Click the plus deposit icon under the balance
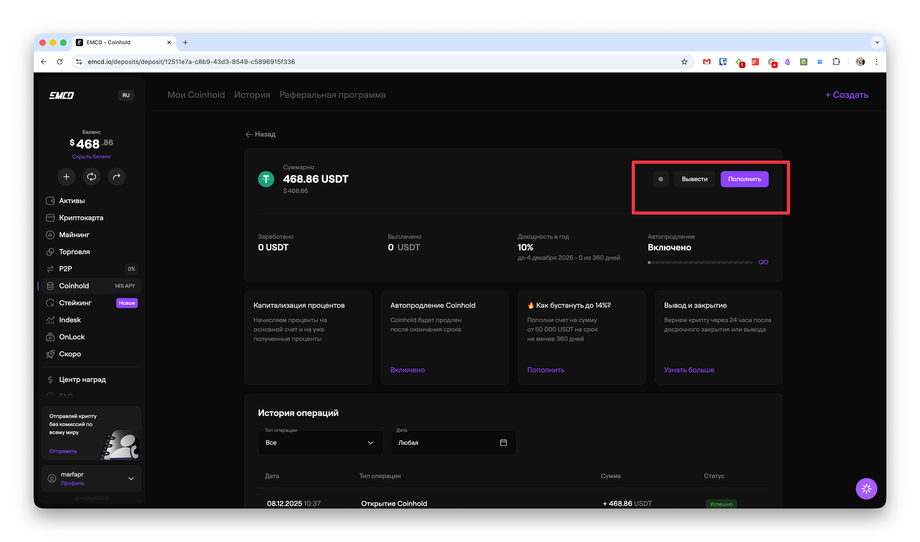920x542 pixels. [66, 177]
